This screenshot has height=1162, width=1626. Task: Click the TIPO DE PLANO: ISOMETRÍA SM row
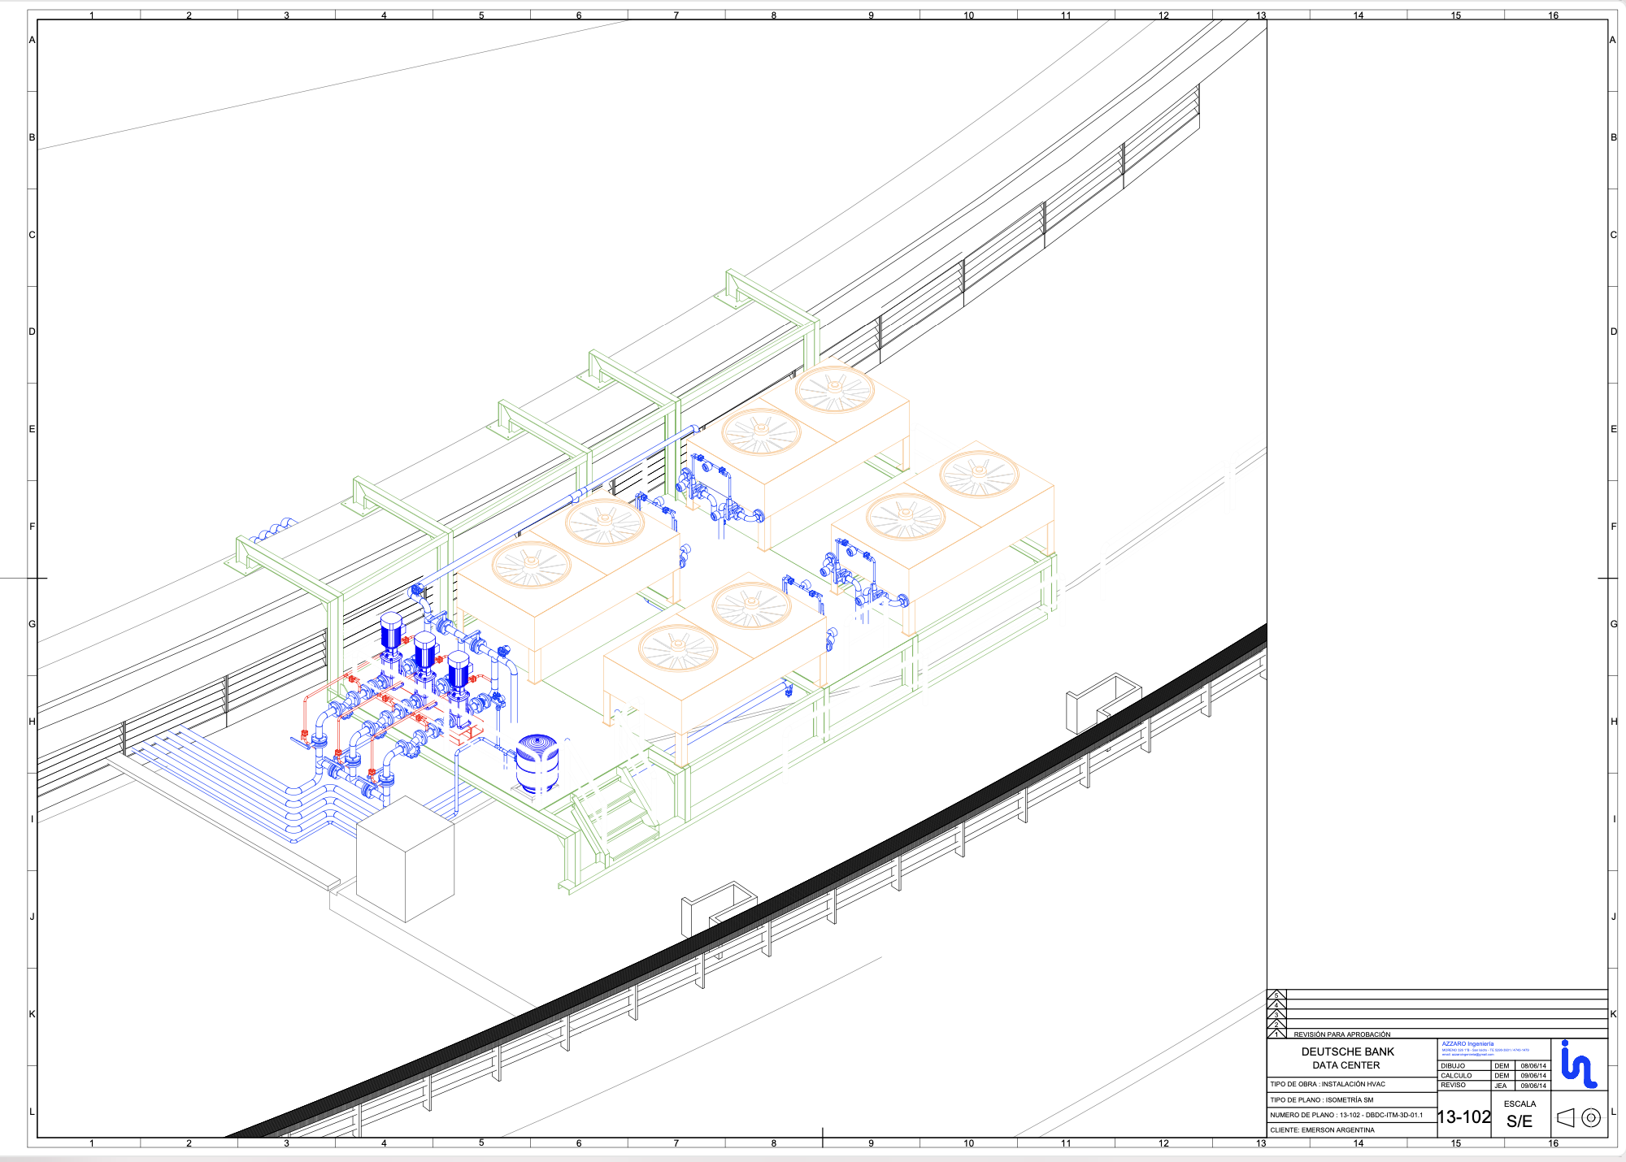(1322, 1099)
